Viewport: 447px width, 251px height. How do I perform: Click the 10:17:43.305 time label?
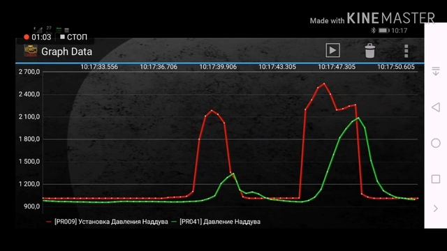point(277,67)
